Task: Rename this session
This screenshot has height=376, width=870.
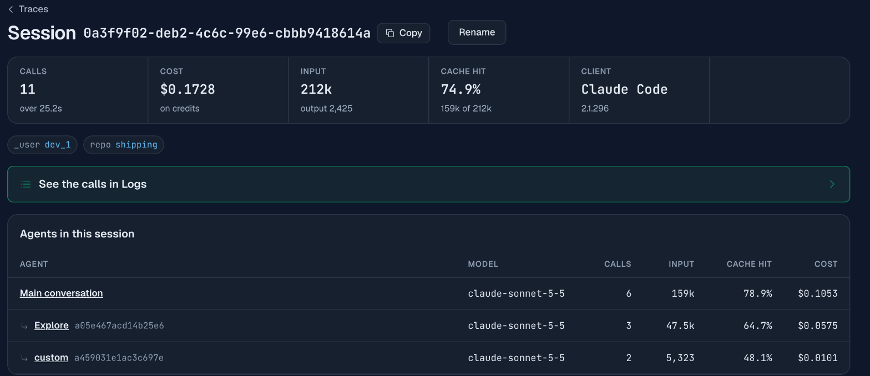Action: click(477, 32)
